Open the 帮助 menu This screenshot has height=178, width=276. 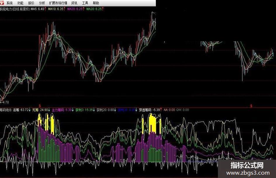96,3
